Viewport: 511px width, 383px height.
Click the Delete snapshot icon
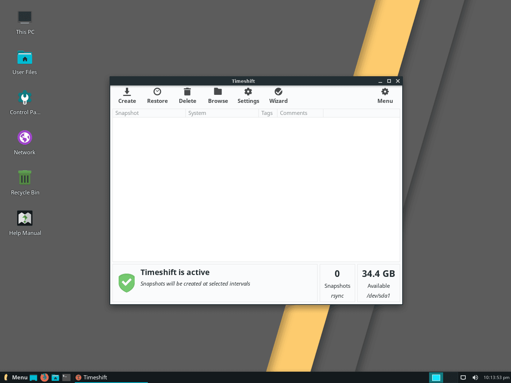pyautogui.click(x=187, y=96)
